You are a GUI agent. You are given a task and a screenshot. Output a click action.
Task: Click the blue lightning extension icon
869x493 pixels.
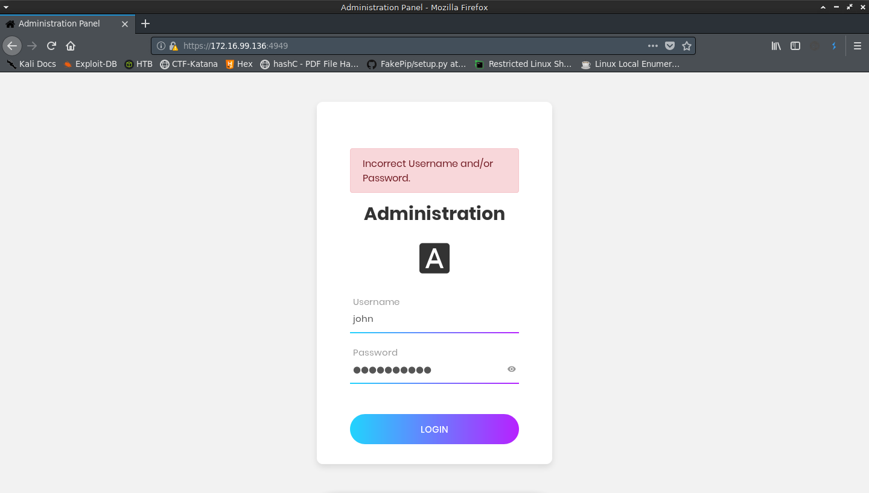pos(834,46)
